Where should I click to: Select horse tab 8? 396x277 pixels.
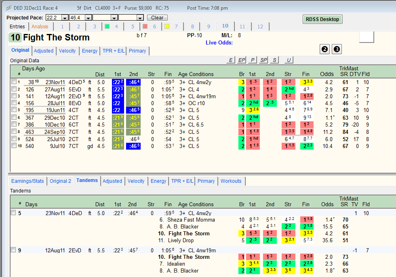pyautogui.click(x=192, y=27)
